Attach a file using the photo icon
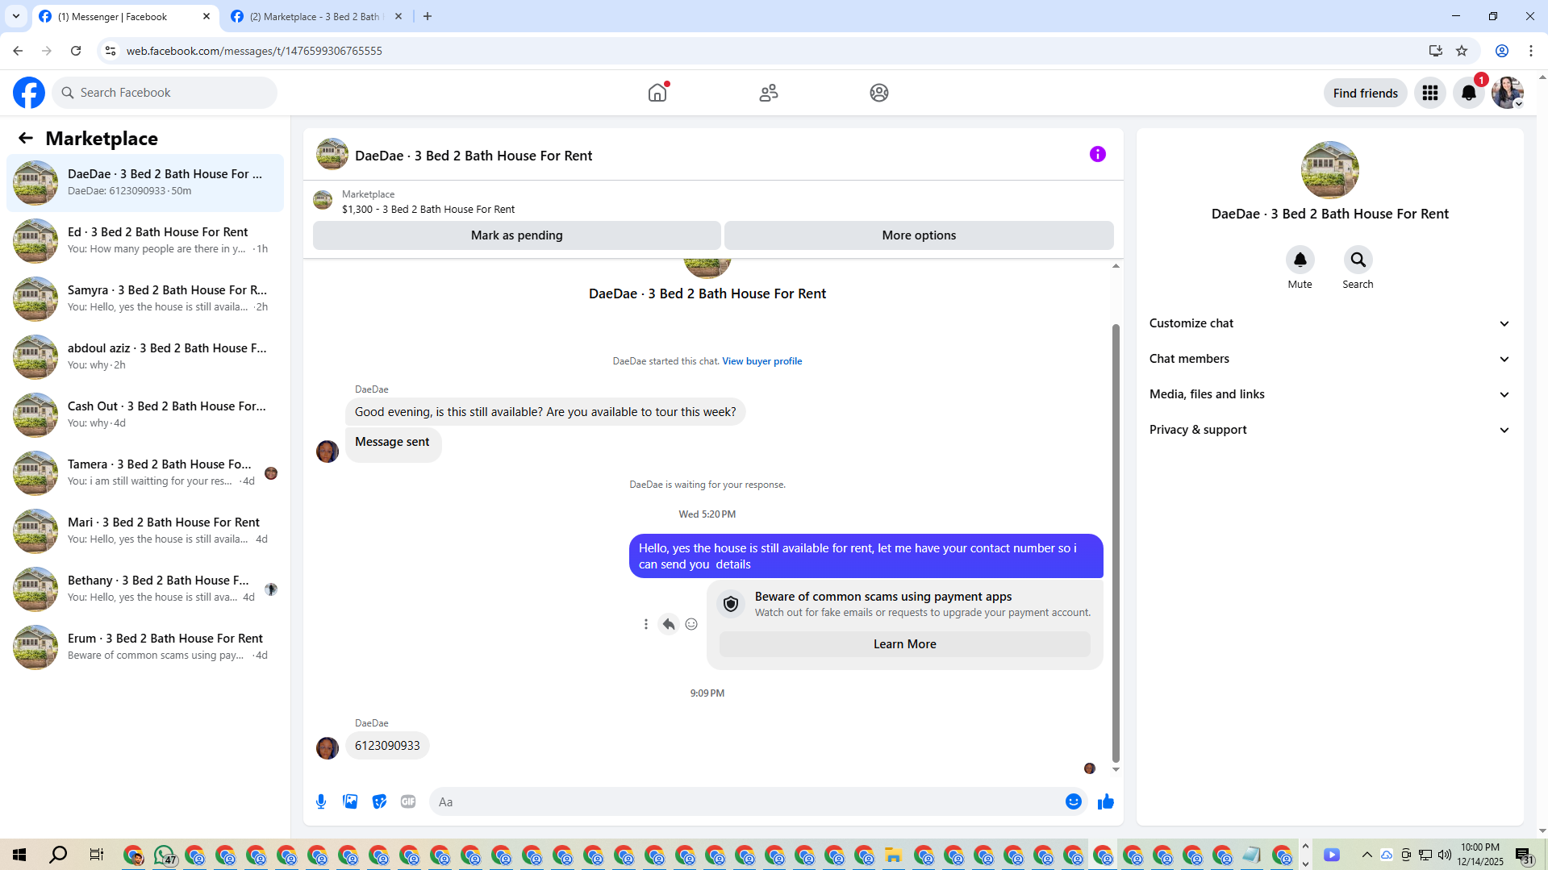The width and height of the screenshot is (1548, 870). 350,801
